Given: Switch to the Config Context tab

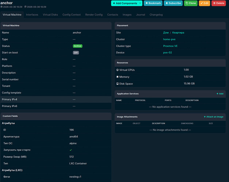Looking at the screenshot, I should 72,15.
